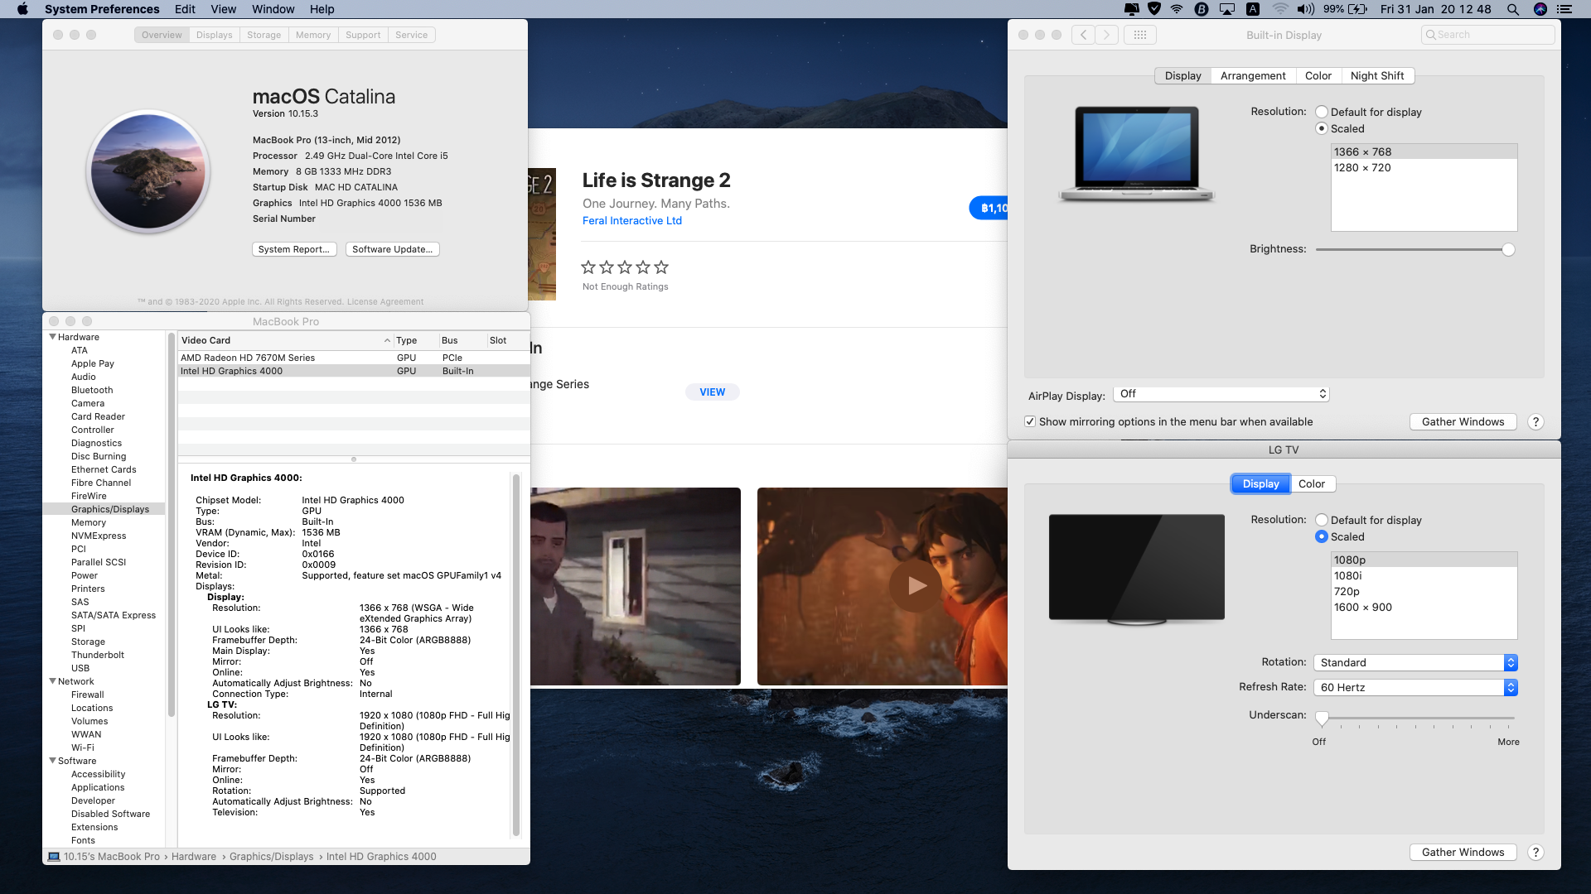Viewport: 1591px width, 894px height.
Task: Open the Color tab in the Built-in Display window
Action: (1318, 75)
